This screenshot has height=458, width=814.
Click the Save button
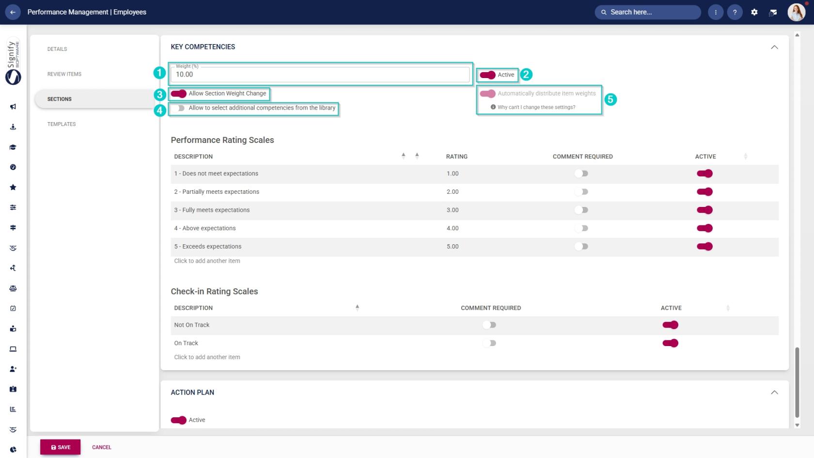61,447
